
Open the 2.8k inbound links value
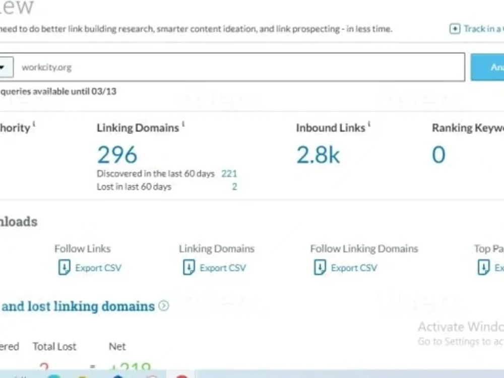click(x=318, y=155)
